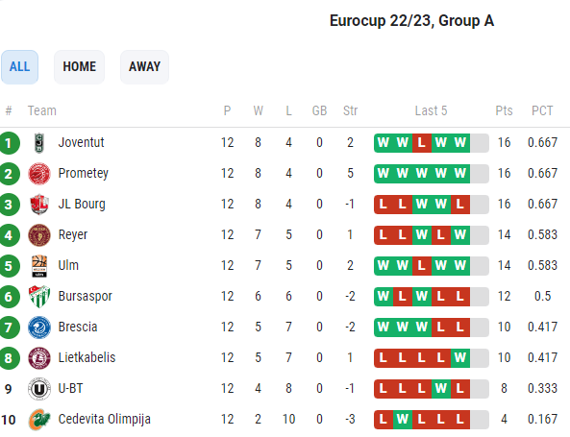Click the JL Bourg team logo
Screen dimensions: 570x437
(39, 205)
